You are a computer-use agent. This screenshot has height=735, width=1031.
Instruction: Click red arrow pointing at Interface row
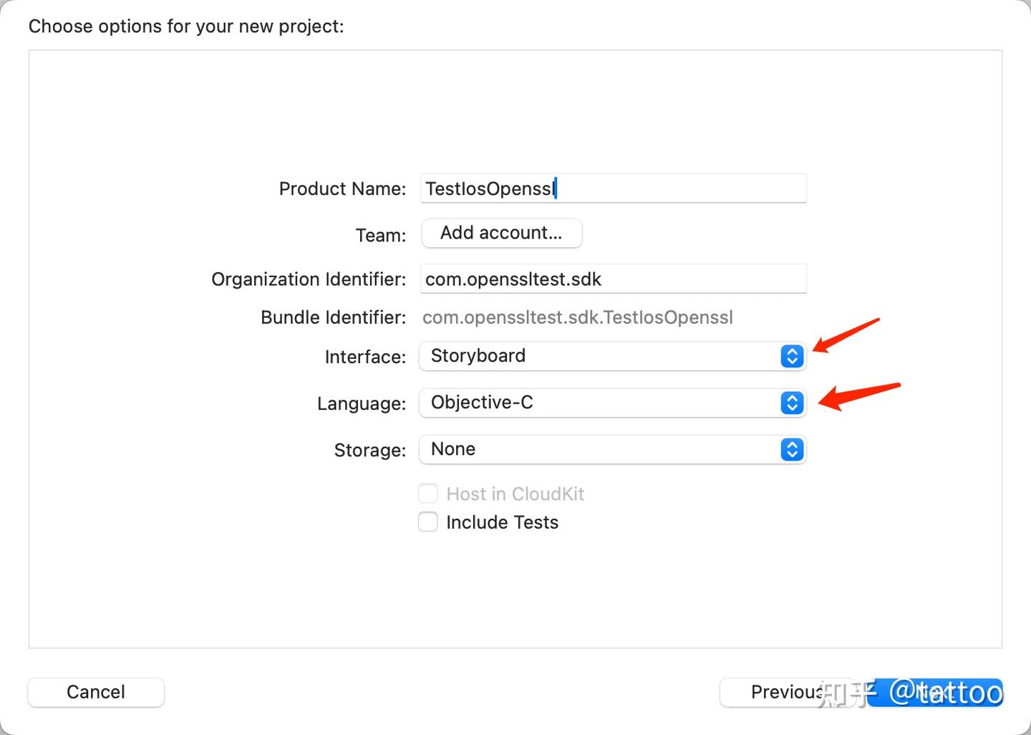pyautogui.click(x=845, y=336)
